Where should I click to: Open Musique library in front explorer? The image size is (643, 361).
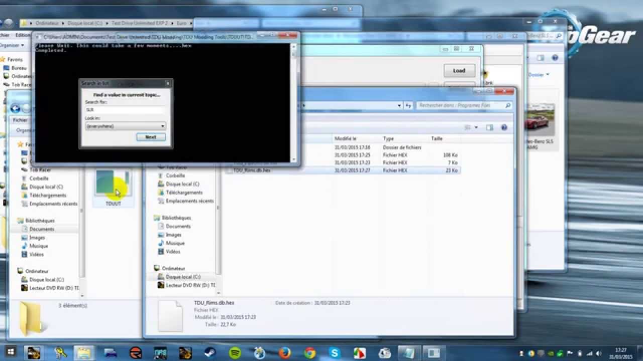pyautogui.click(x=175, y=243)
